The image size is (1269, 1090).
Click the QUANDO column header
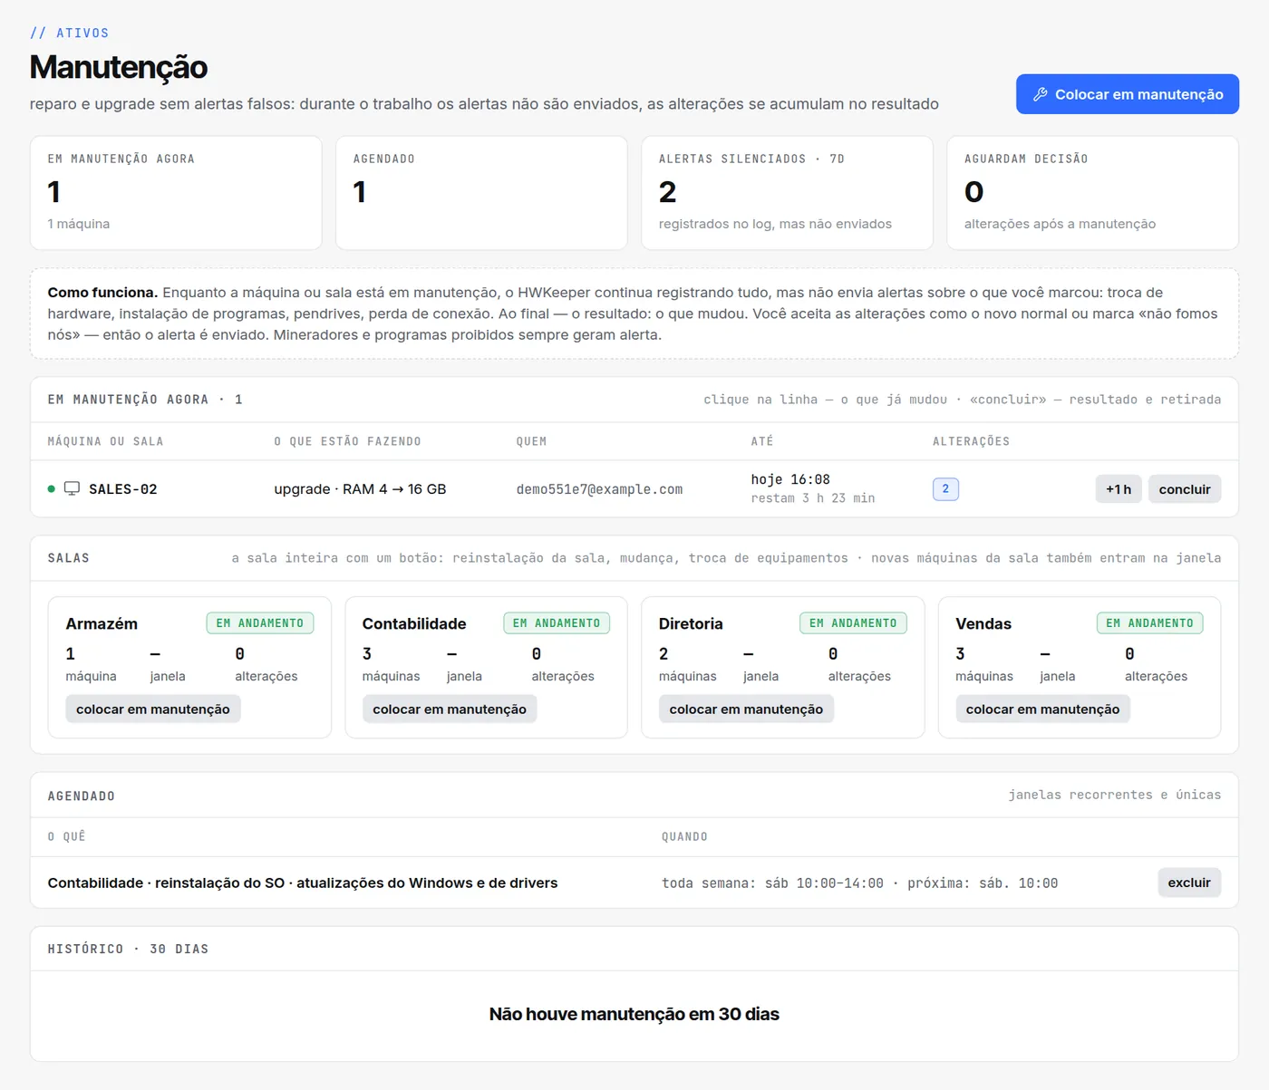tap(684, 836)
